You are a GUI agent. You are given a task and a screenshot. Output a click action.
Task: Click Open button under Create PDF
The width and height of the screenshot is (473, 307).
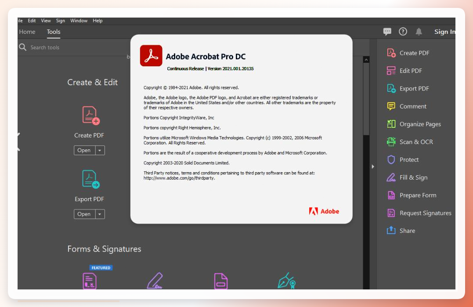point(84,150)
